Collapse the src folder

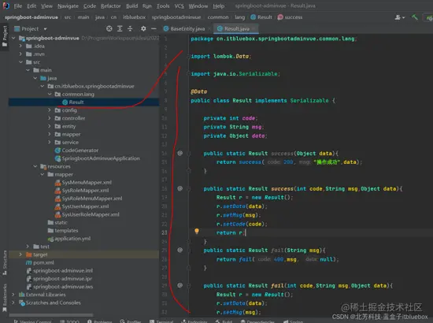tap(20, 62)
